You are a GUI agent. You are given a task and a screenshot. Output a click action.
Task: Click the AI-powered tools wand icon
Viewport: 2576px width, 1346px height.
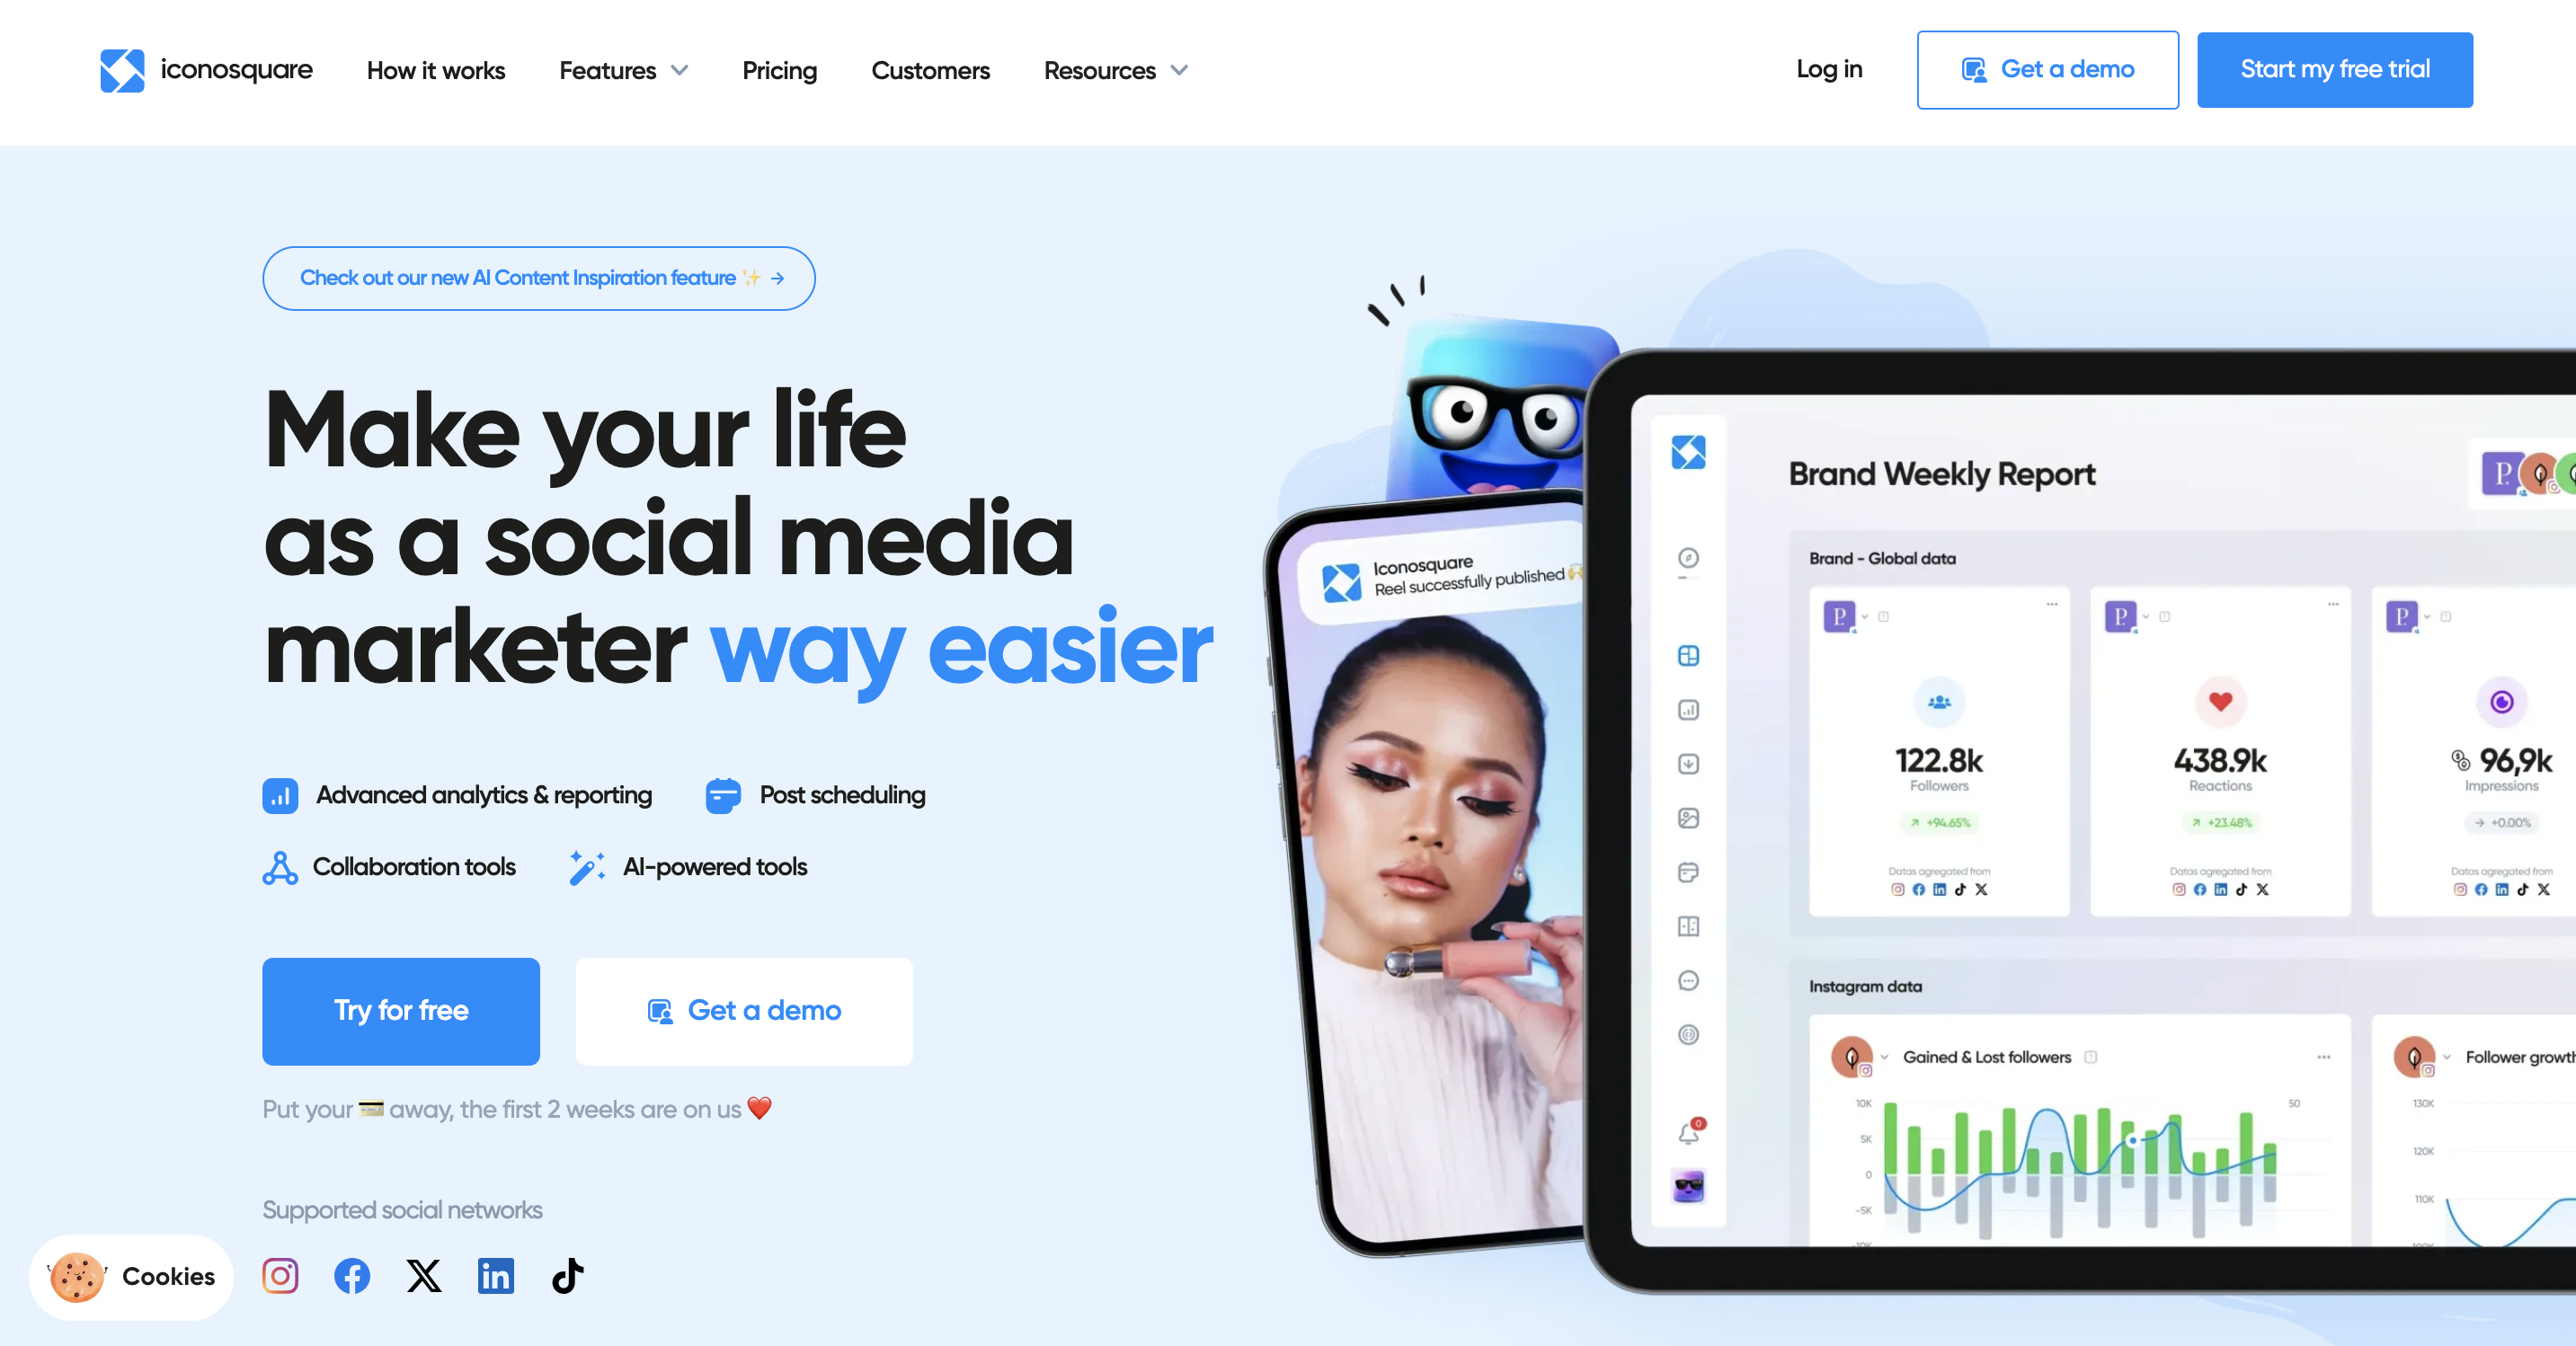coord(586,869)
